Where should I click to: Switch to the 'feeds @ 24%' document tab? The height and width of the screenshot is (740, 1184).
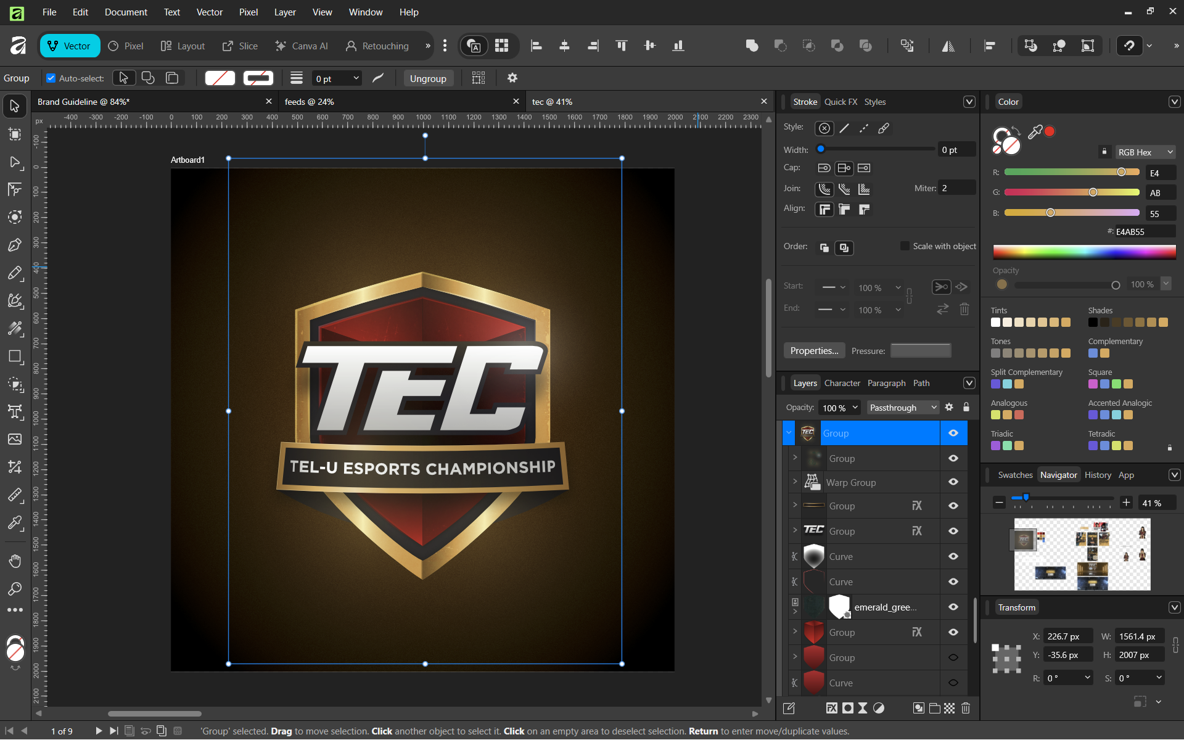click(401, 102)
